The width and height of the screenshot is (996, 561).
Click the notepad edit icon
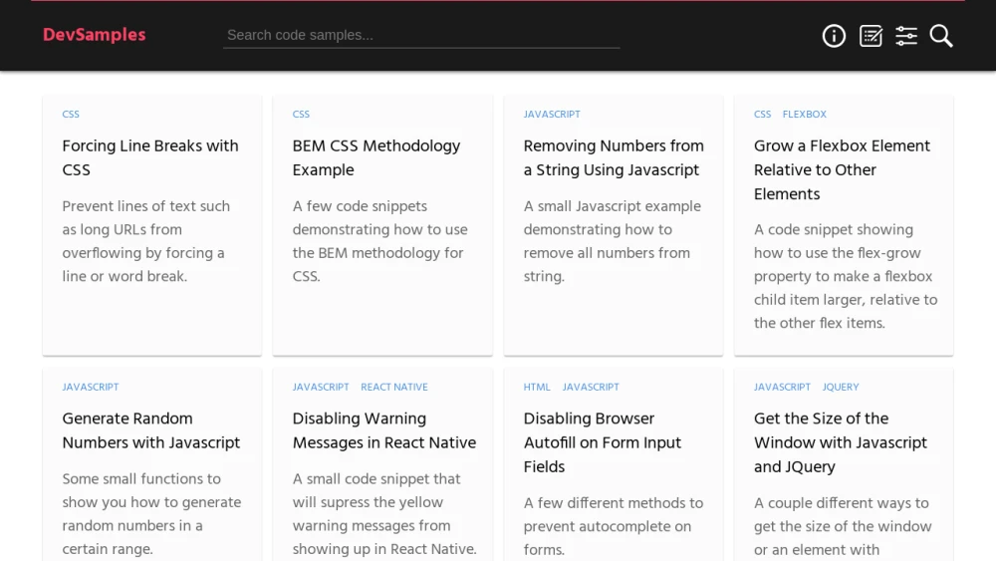[x=871, y=36]
